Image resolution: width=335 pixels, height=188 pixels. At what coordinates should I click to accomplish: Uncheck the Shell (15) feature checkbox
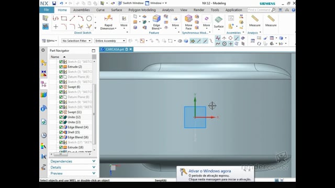61,132
